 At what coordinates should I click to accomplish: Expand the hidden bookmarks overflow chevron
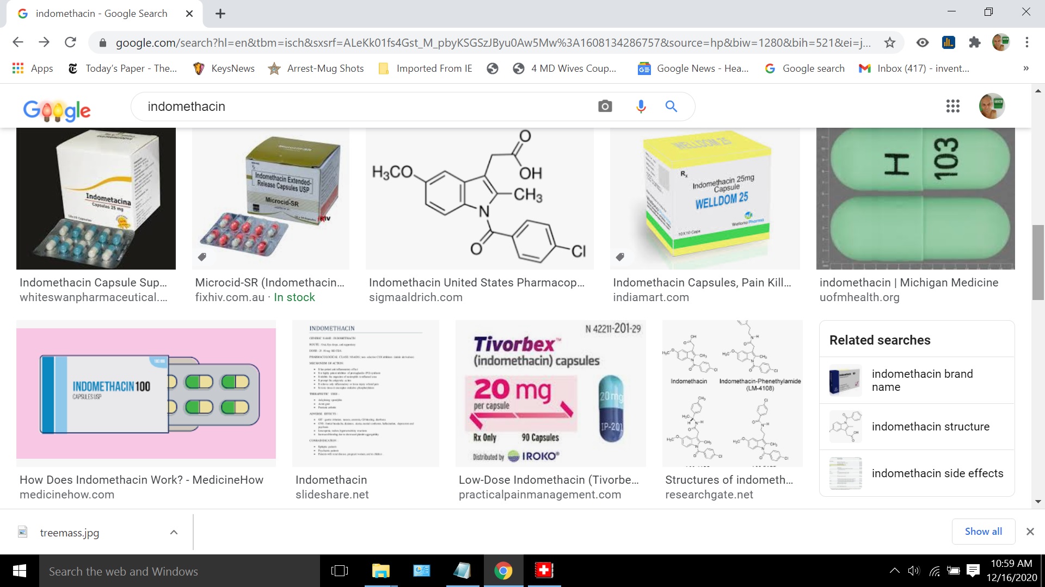(x=1025, y=68)
